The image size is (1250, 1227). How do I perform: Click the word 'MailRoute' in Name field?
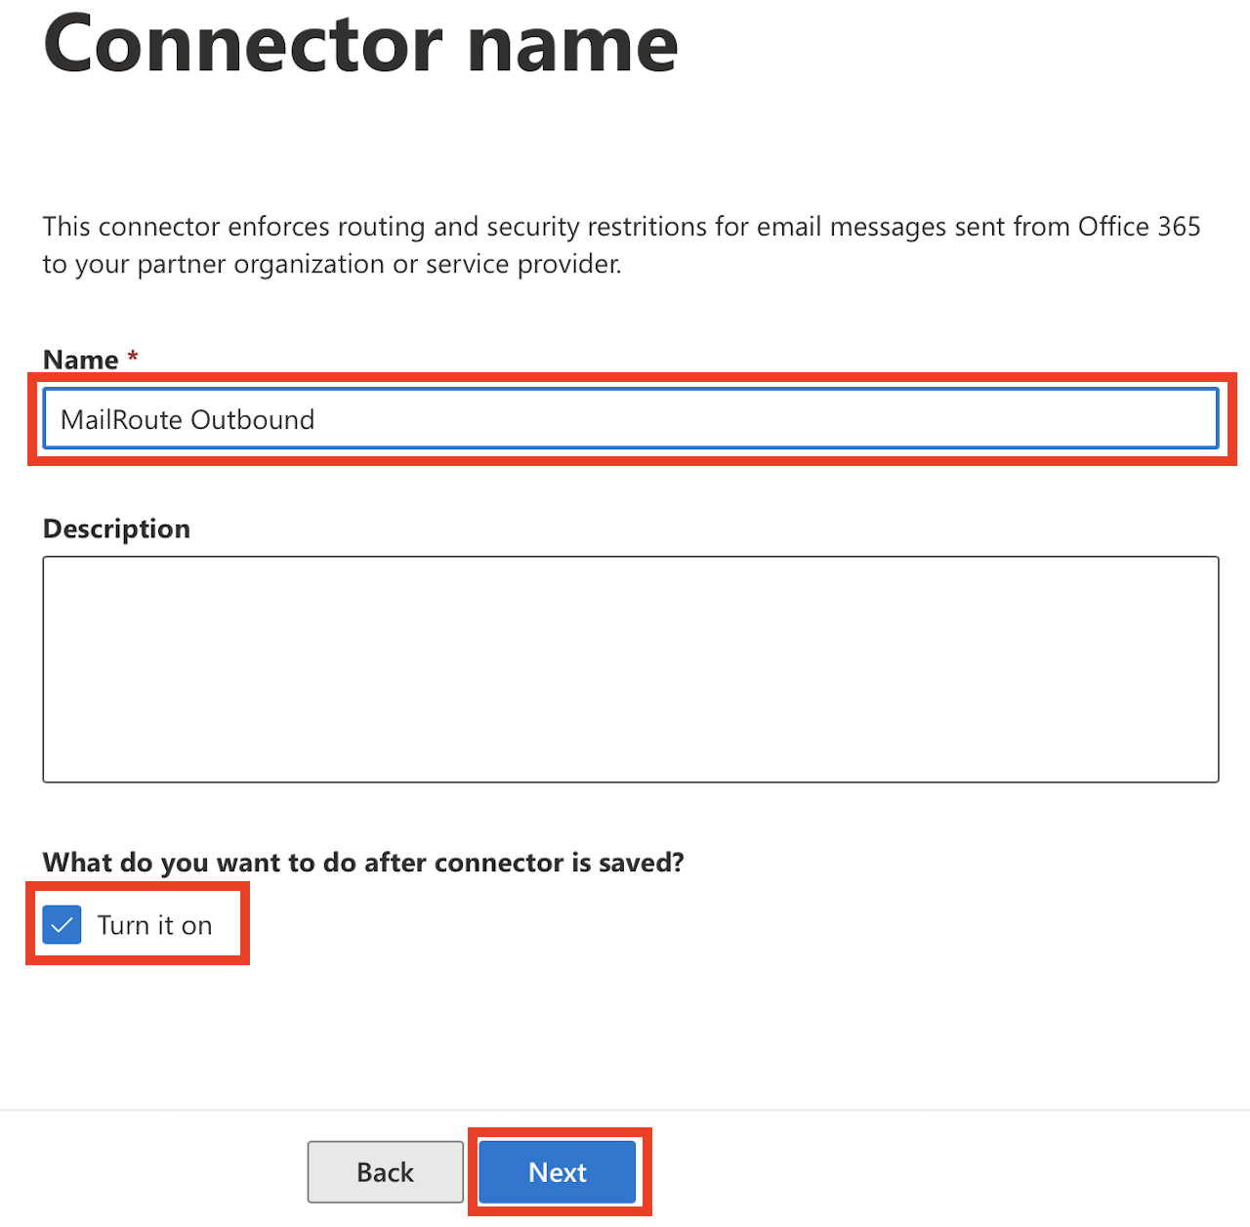click(x=121, y=420)
